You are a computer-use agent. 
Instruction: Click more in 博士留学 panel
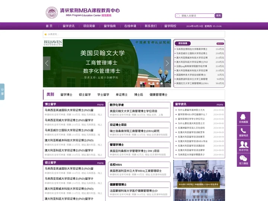(x=100, y=105)
